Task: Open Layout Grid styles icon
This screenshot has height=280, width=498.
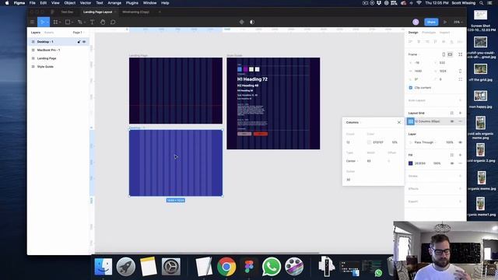Action: coord(451,113)
